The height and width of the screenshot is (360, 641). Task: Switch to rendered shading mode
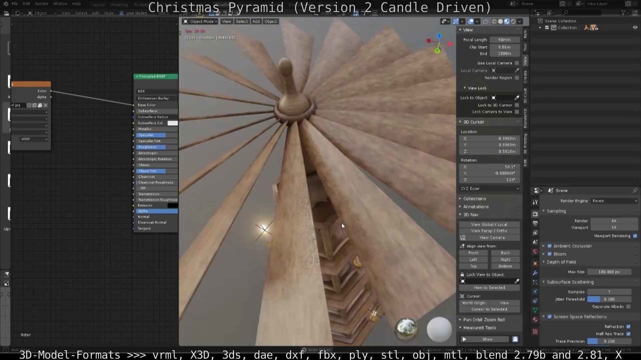tap(513, 21)
